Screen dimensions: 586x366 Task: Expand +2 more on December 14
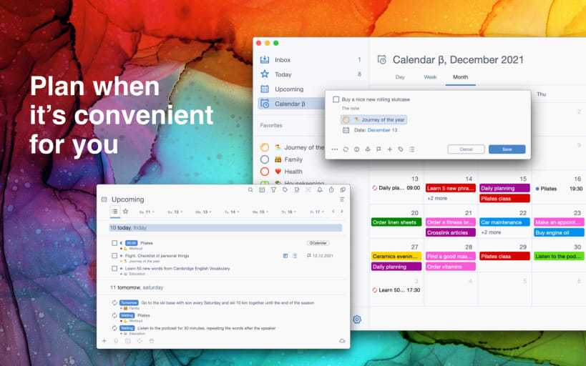tap(437, 198)
